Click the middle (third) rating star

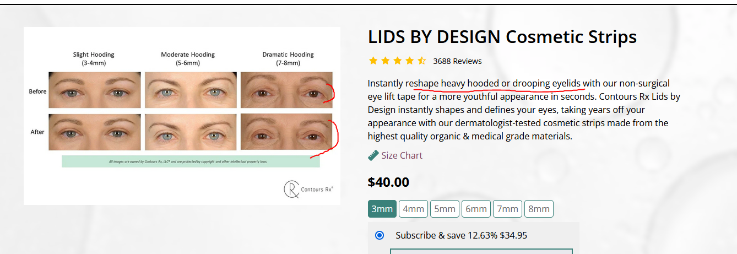click(x=397, y=61)
